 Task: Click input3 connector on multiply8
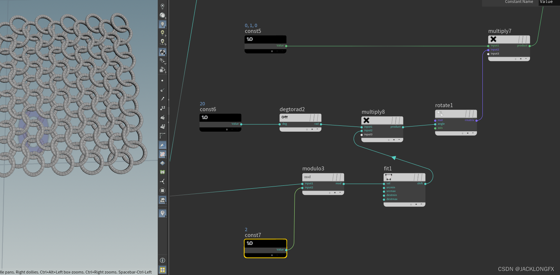pyautogui.click(x=362, y=135)
